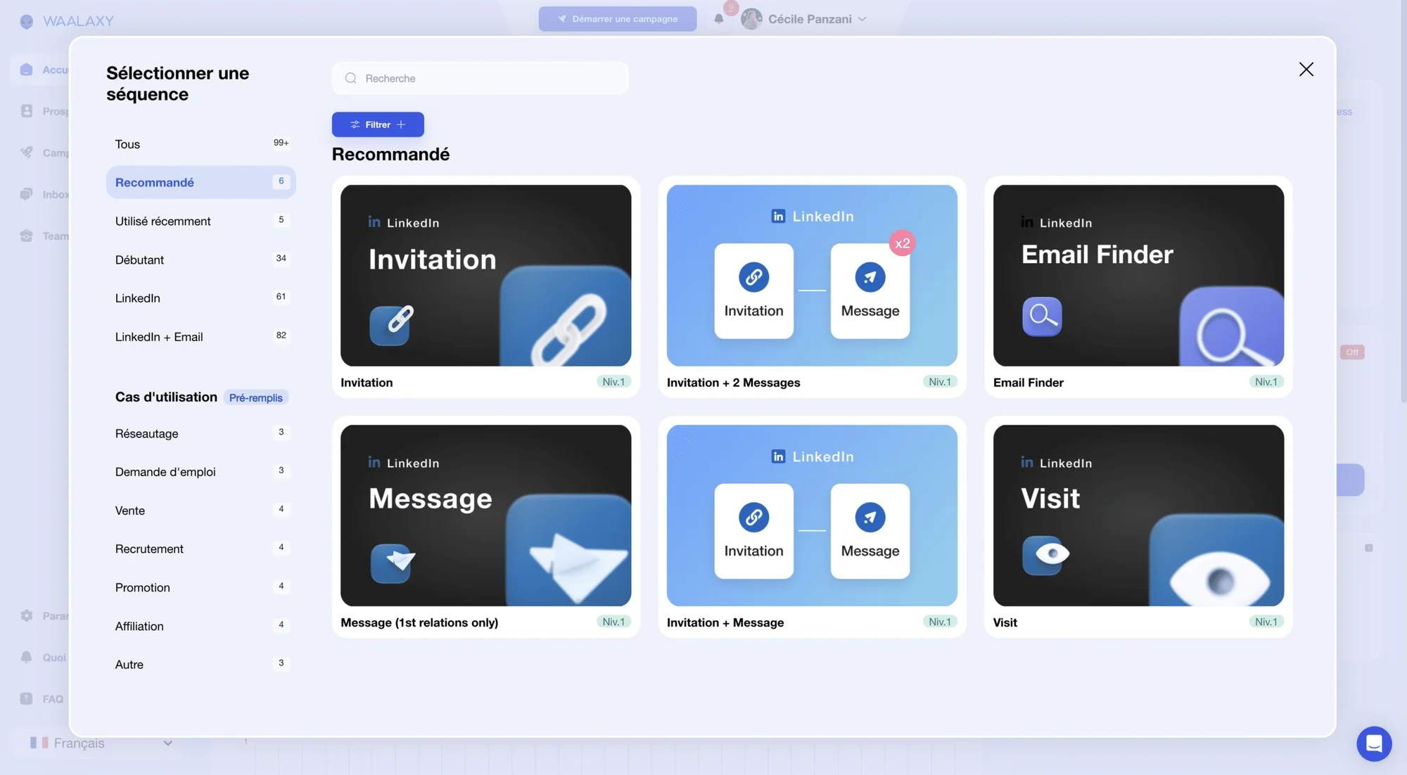
Task: Open the Inbox sidebar icon
Action: pyautogui.click(x=27, y=194)
